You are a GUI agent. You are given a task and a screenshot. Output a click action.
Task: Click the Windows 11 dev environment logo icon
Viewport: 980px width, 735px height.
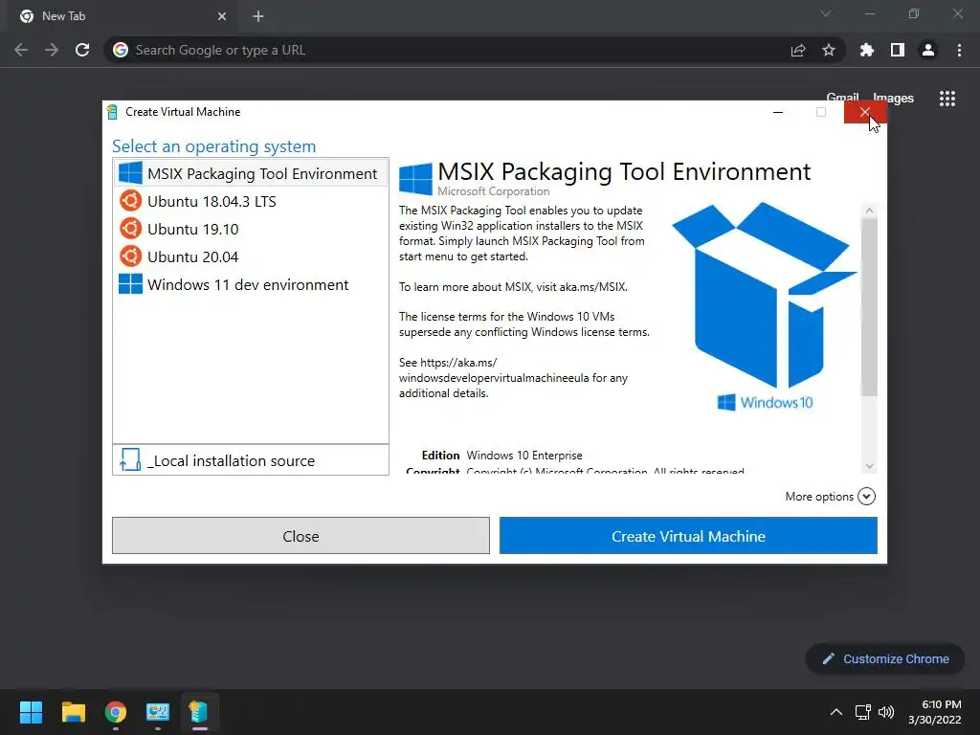pos(130,283)
